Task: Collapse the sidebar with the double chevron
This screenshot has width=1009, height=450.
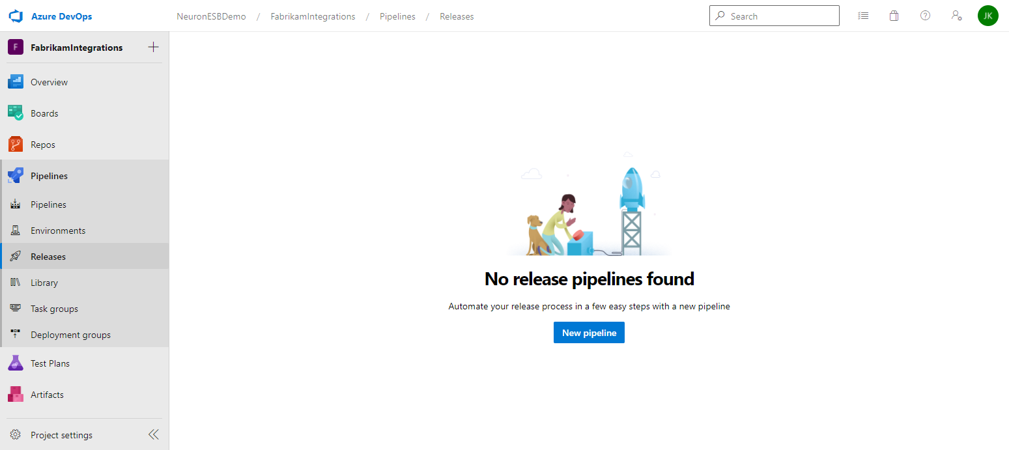Action: point(154,435)
